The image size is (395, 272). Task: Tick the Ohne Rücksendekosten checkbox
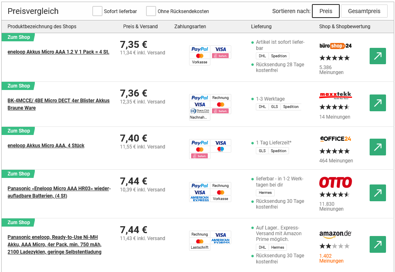[151, 11]
